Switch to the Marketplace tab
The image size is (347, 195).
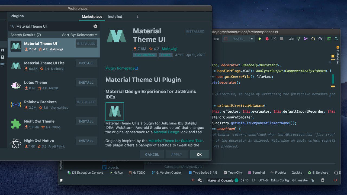92,17
